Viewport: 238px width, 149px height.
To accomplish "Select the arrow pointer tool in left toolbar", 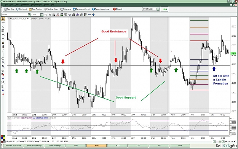I will coord(3,19).
